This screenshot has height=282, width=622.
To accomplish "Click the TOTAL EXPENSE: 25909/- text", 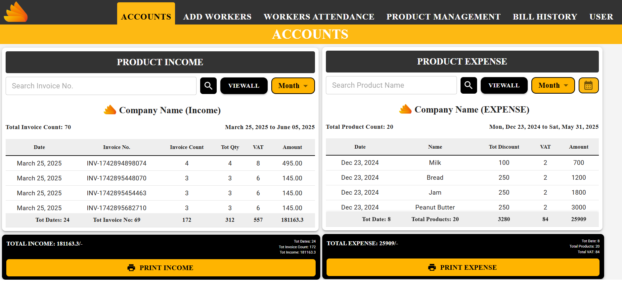I will point(362,243).
